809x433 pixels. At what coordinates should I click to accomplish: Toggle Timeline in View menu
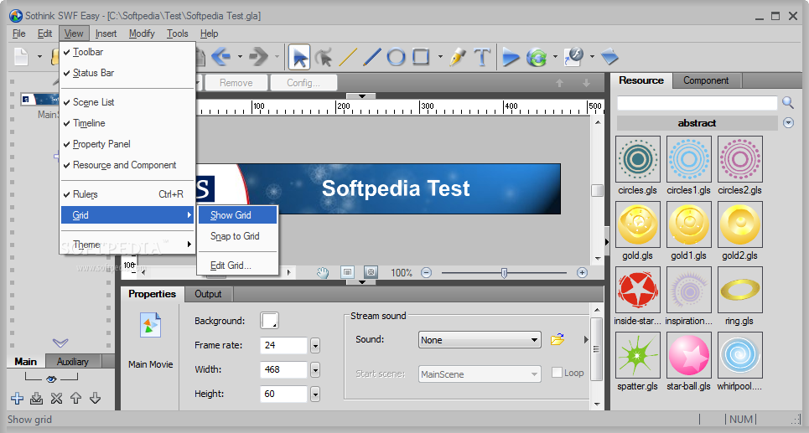click(127, 123)
